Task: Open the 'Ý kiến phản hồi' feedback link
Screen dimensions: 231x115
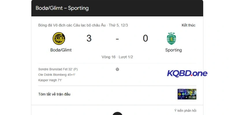Action: [185, 111]
